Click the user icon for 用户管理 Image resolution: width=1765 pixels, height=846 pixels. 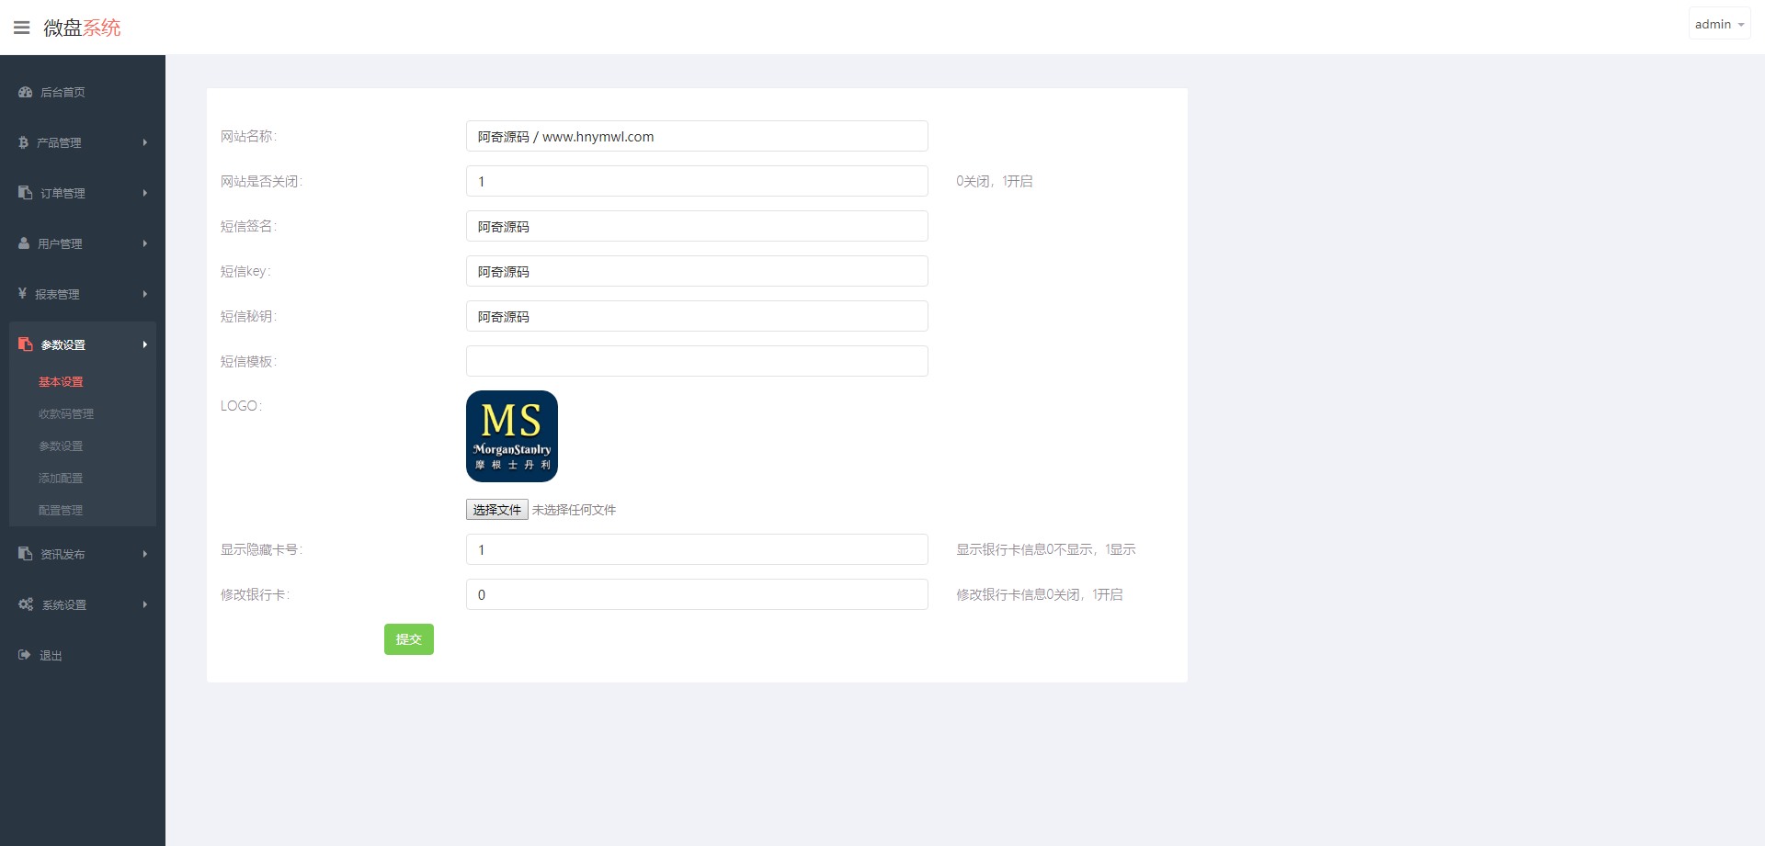pos(24,243)
